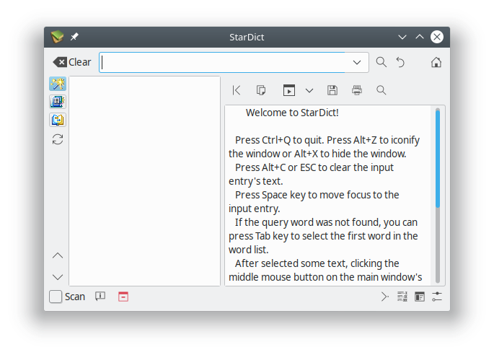Click the 'Welcome to StarDict!' text
The height and width of the screenshot is (355, 494).
pos(292,113)
